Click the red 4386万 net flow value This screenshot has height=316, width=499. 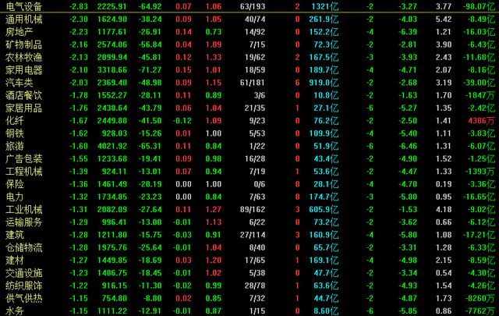(x=482, y=121)
